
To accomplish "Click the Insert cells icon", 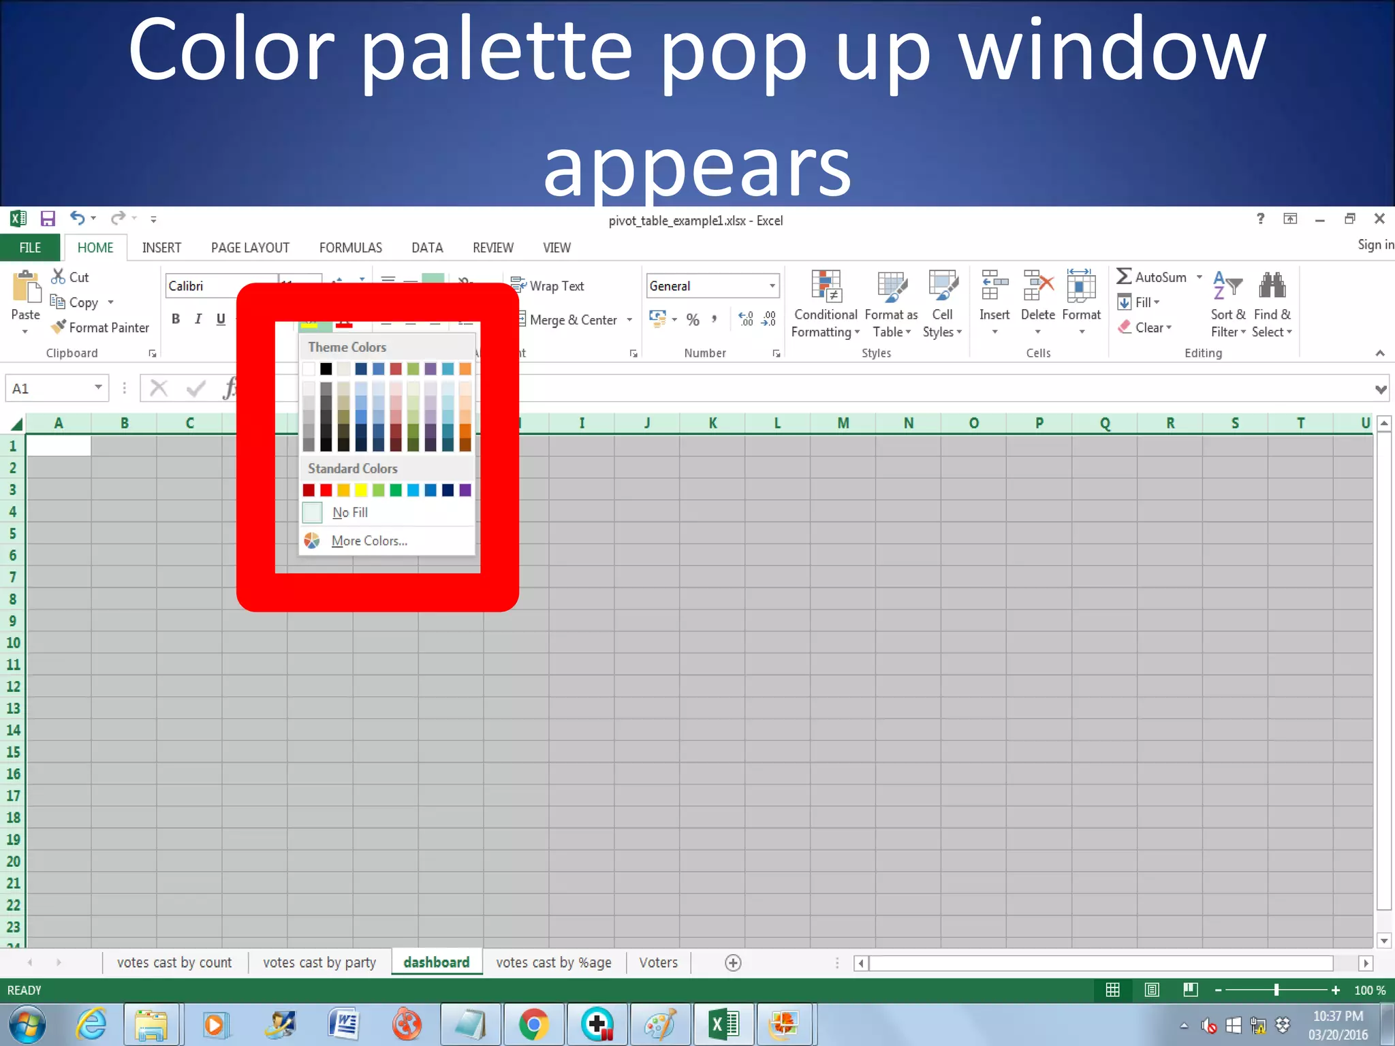I will tap(994, 285).
